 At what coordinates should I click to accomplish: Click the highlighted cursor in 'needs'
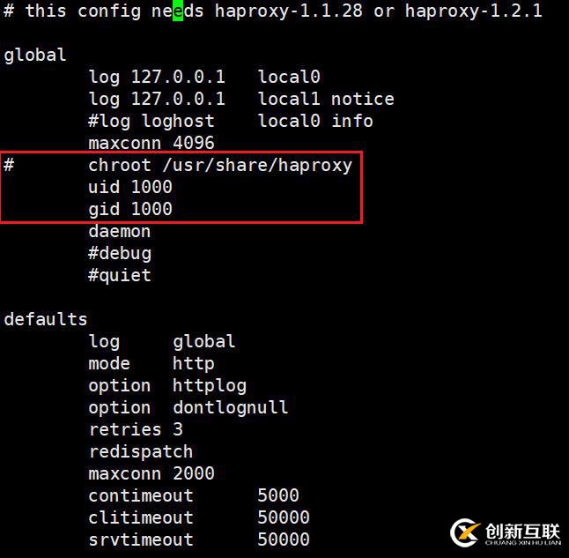(x=178, y=11)
